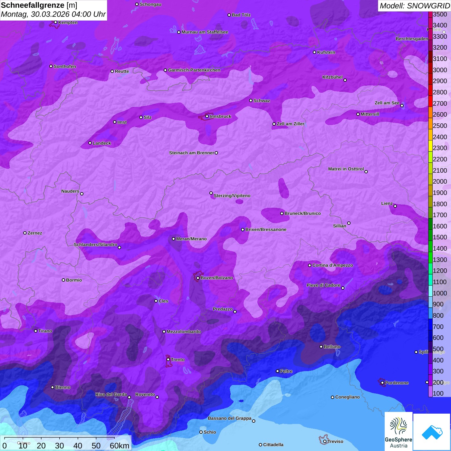Click the Berchtesgaden label

[x=412, y=39]
